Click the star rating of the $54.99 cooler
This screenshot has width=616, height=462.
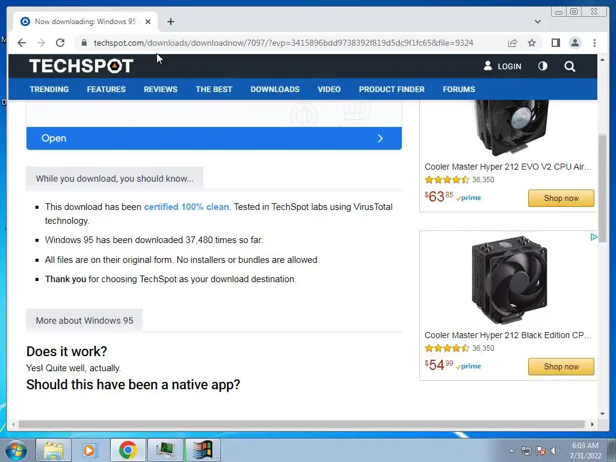pos(447,348)
